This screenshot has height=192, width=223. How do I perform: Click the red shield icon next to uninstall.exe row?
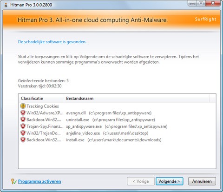23,119
